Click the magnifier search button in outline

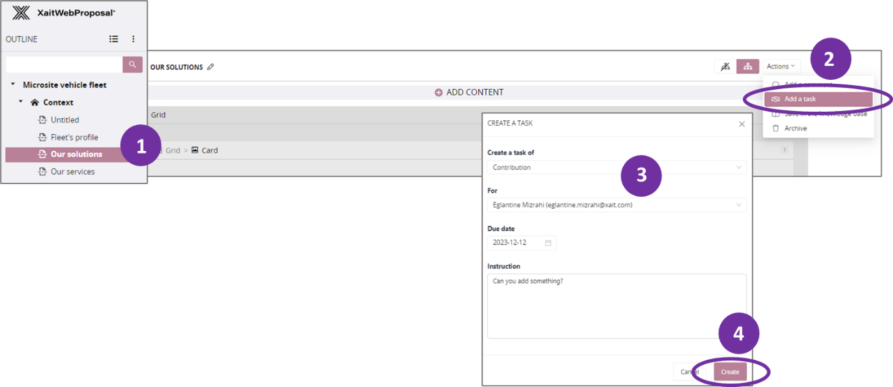(x=132, y=64)
